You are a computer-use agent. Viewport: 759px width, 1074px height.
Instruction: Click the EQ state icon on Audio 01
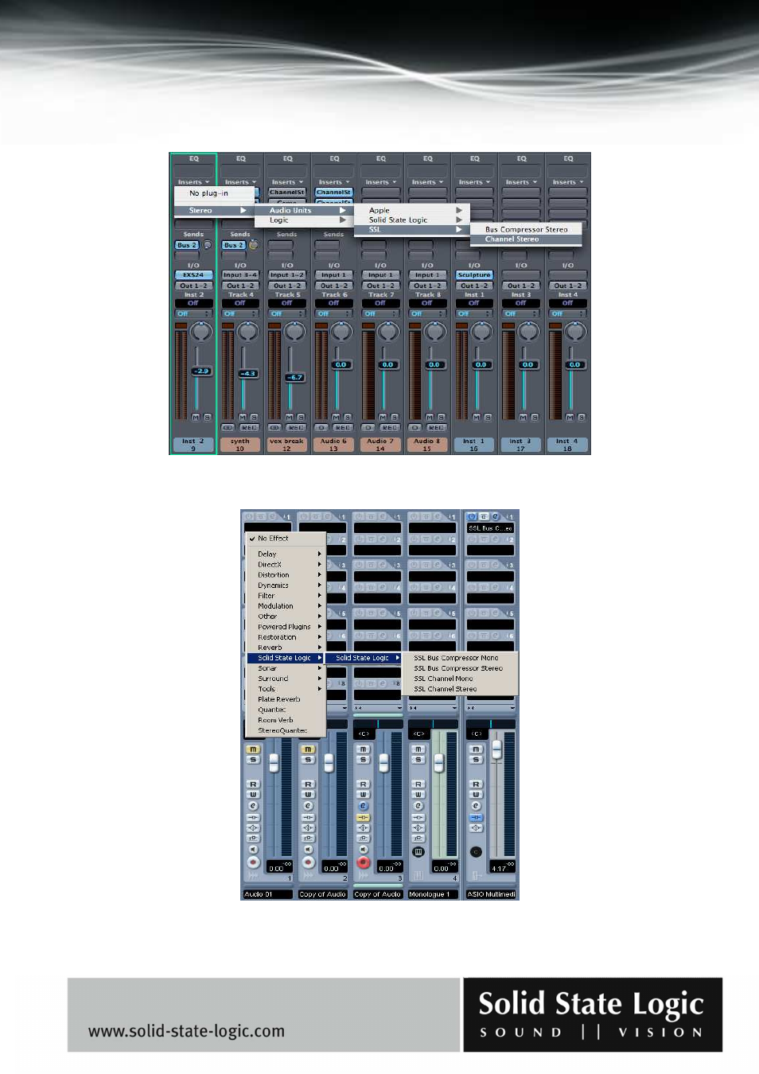pyautogui.click(x=253, y=828)
